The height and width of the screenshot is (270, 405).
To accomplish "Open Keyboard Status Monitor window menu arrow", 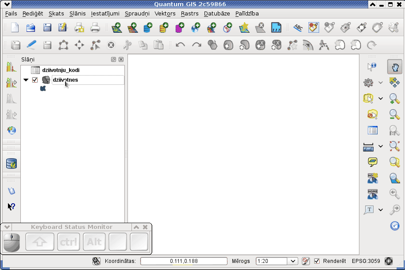I will (7, 227).
